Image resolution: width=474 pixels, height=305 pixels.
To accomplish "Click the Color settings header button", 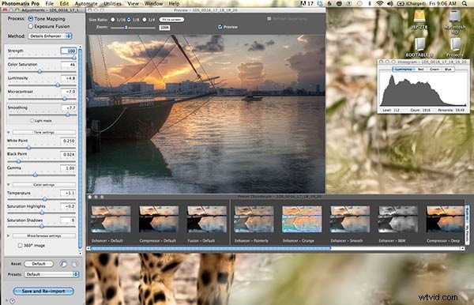I will click(x=44, y=184).
